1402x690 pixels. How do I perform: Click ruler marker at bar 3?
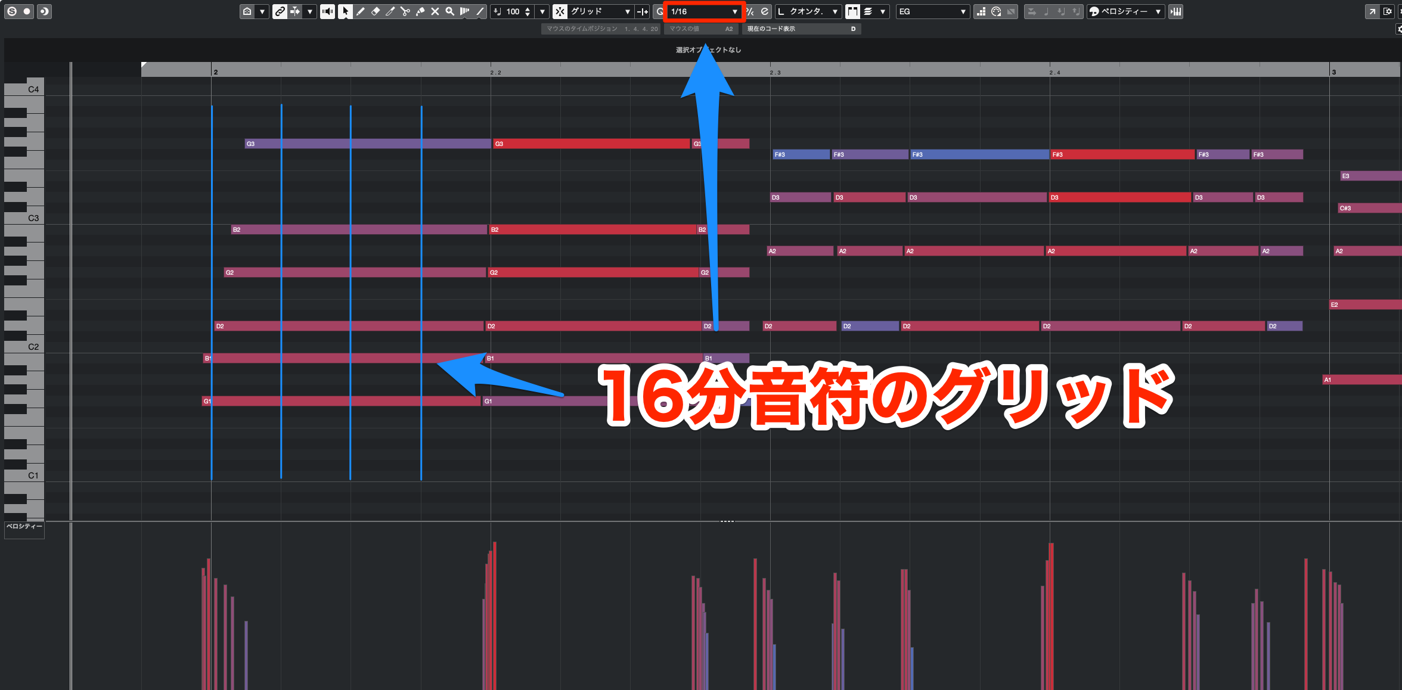click(x=1333, y=72)
